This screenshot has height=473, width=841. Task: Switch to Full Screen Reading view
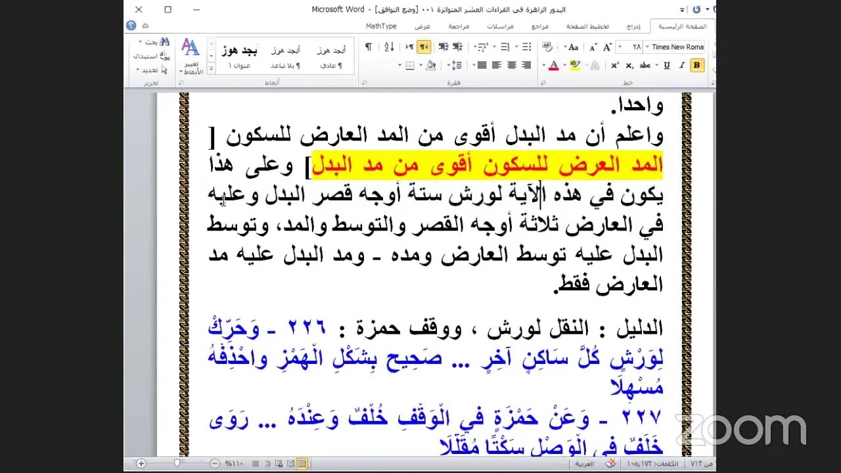pos(290,463)
